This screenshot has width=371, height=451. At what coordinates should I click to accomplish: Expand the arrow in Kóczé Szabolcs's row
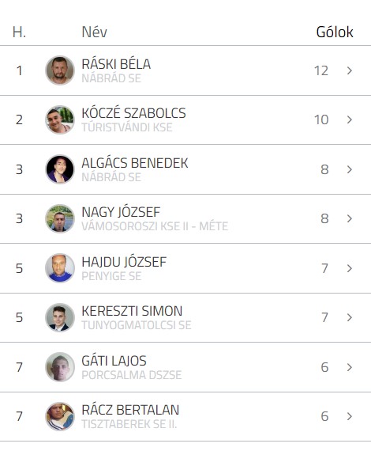click(349, 119)
